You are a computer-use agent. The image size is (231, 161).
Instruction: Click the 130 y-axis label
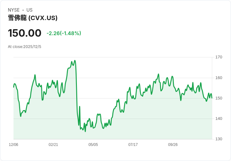219,139
